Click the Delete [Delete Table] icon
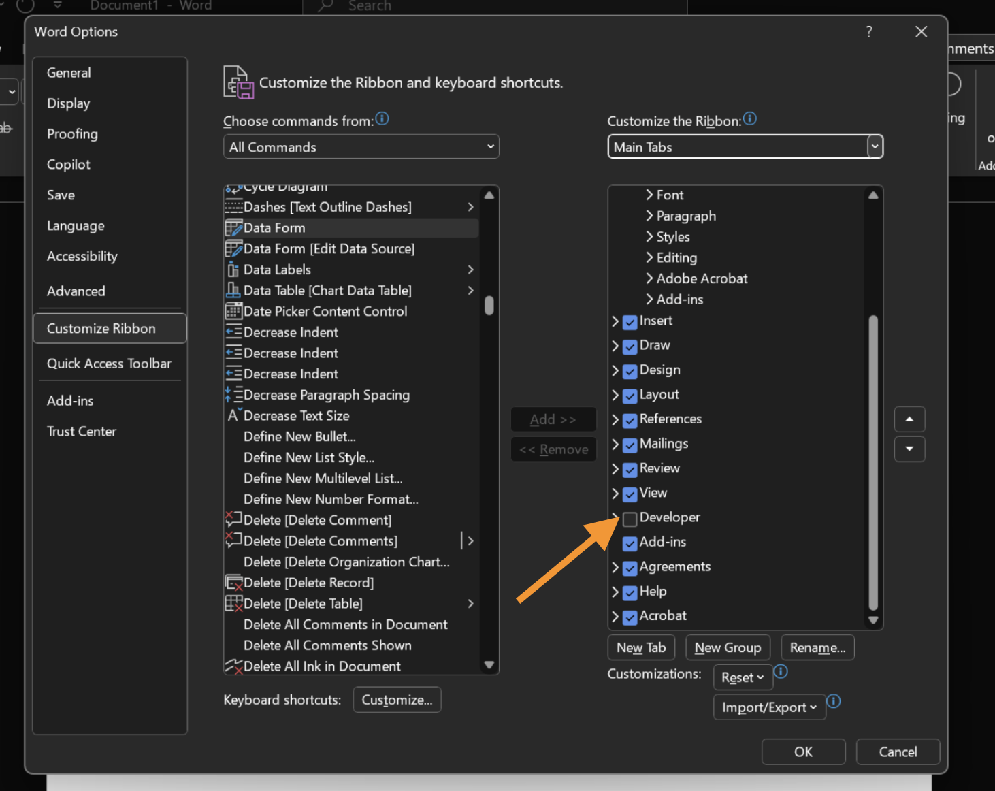 point(233,604)
